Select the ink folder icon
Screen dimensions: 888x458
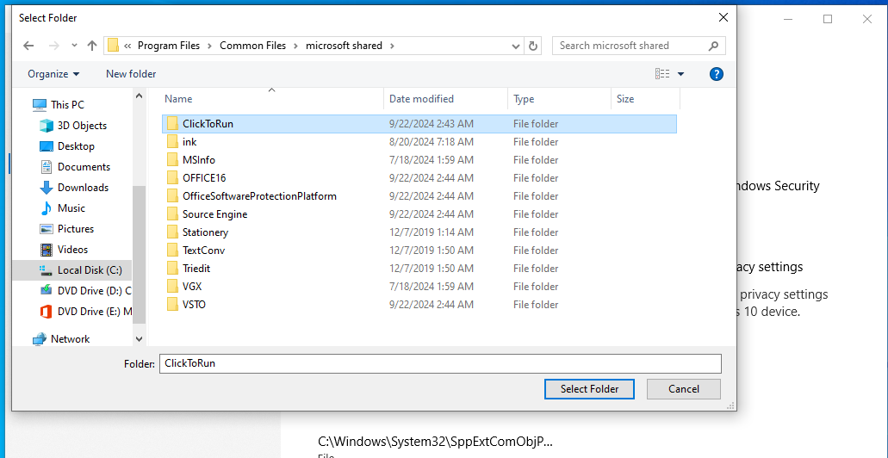point(173,142)
